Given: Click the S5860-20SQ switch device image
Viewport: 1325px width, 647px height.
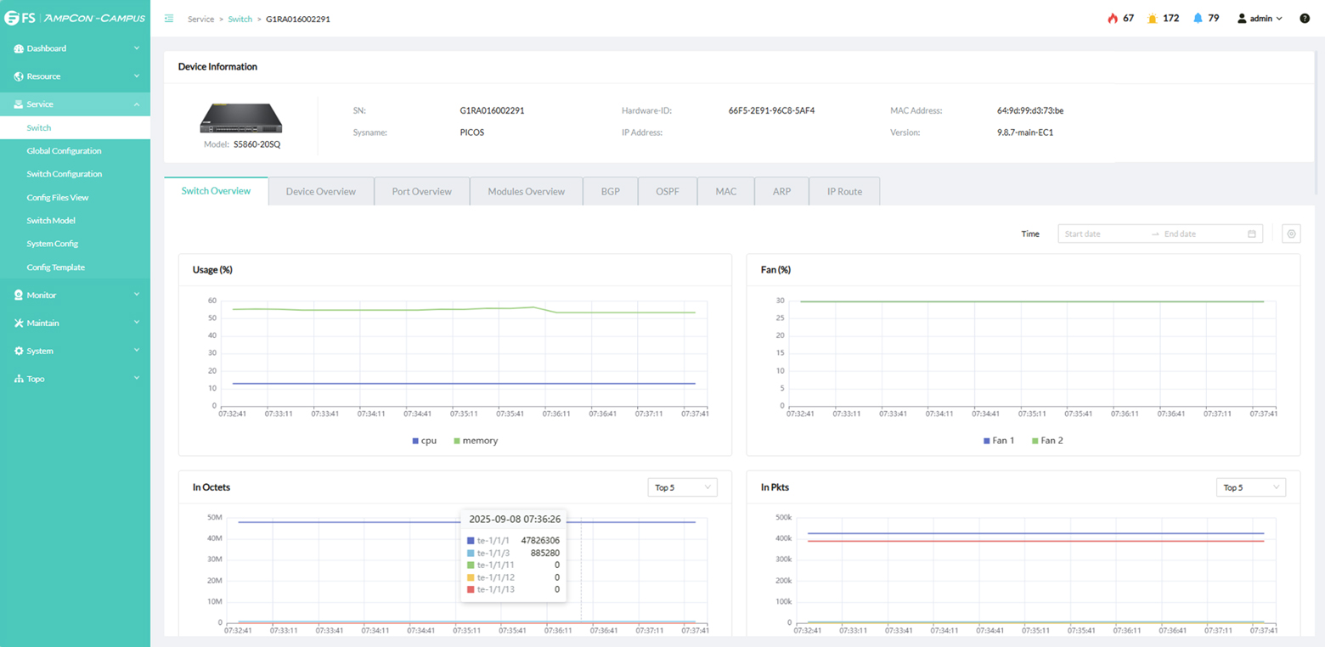Looking at the screenshot, I should coord(241,118).
